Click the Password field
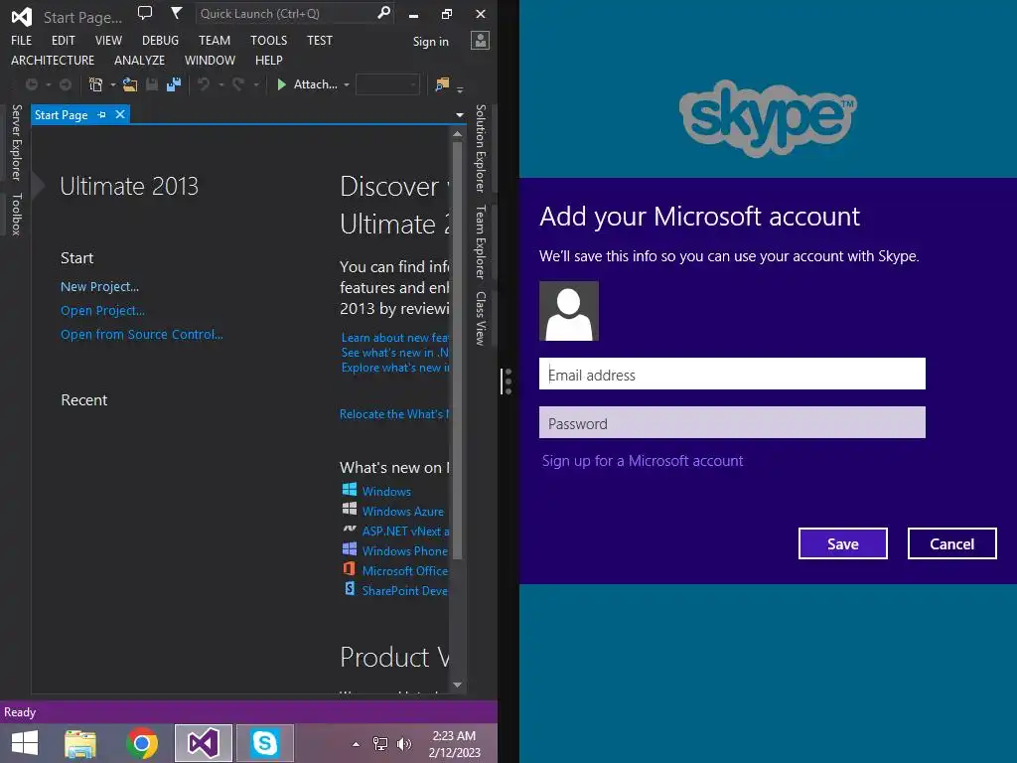1017x763 pixels. click(732, 422)
